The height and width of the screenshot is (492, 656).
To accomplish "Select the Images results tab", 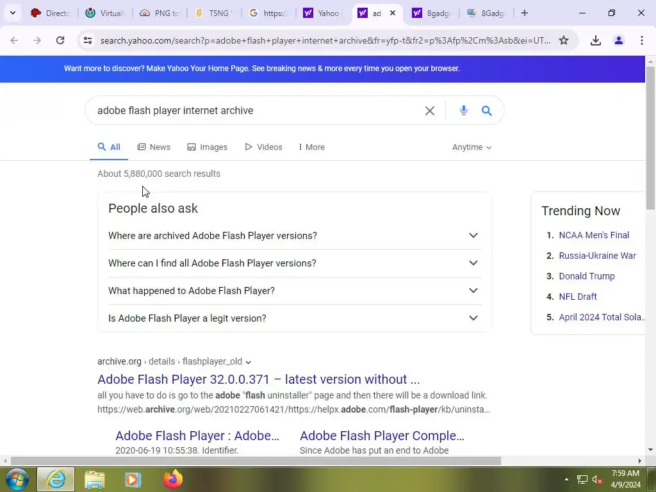I will point(208,147).
